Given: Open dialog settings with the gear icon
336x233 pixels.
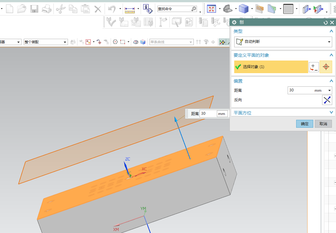Looking at the screenshot, I should (x=234, y=22).
